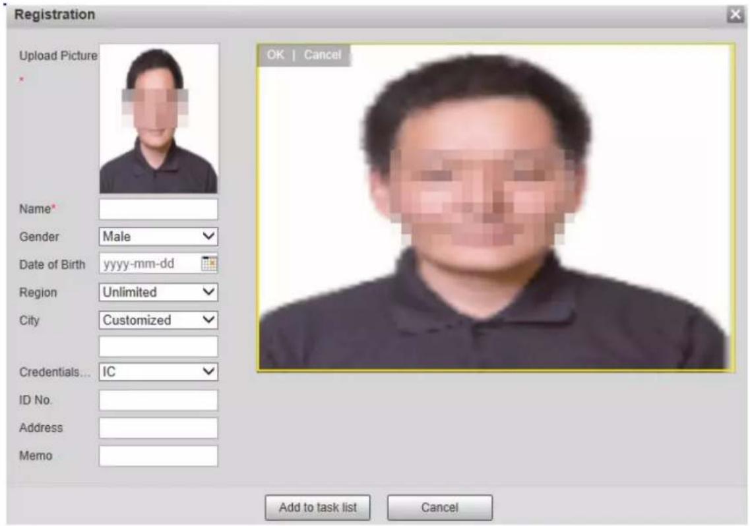
Task: Open the City dropdown showing Customized
Action: [158, 320]
